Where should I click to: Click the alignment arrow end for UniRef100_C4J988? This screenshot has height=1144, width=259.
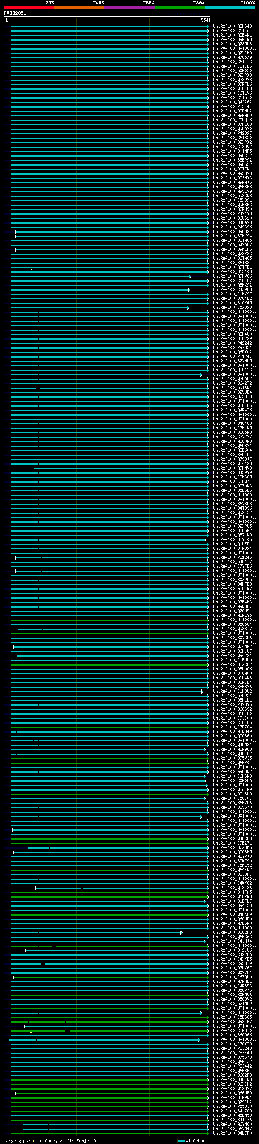click(x=189, y=290)
